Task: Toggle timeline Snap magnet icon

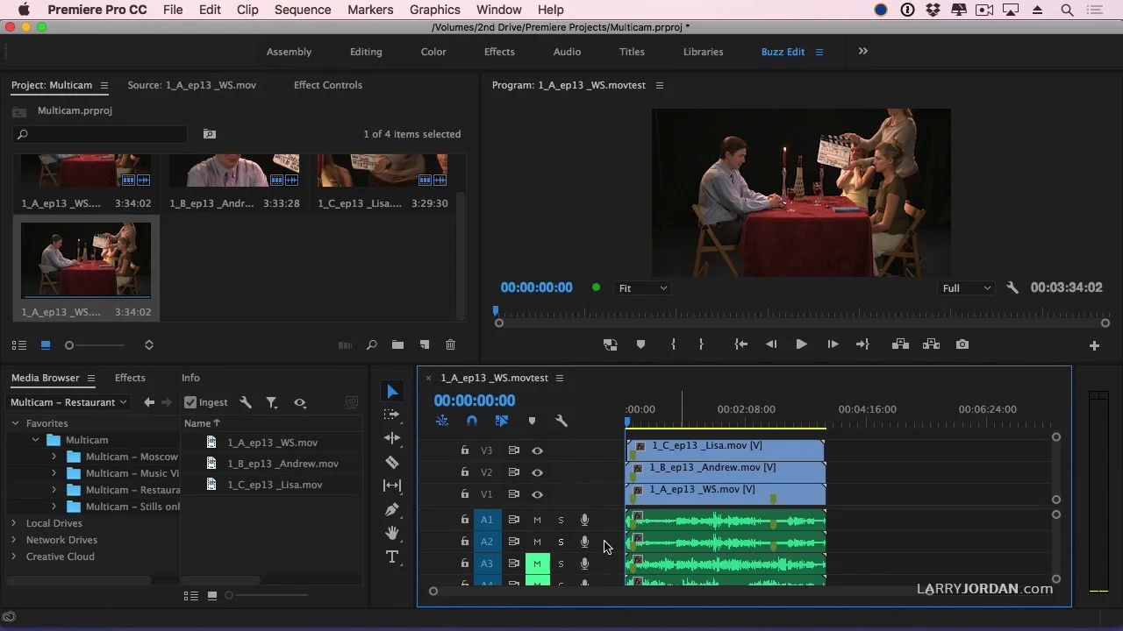Action: (471, 421)
